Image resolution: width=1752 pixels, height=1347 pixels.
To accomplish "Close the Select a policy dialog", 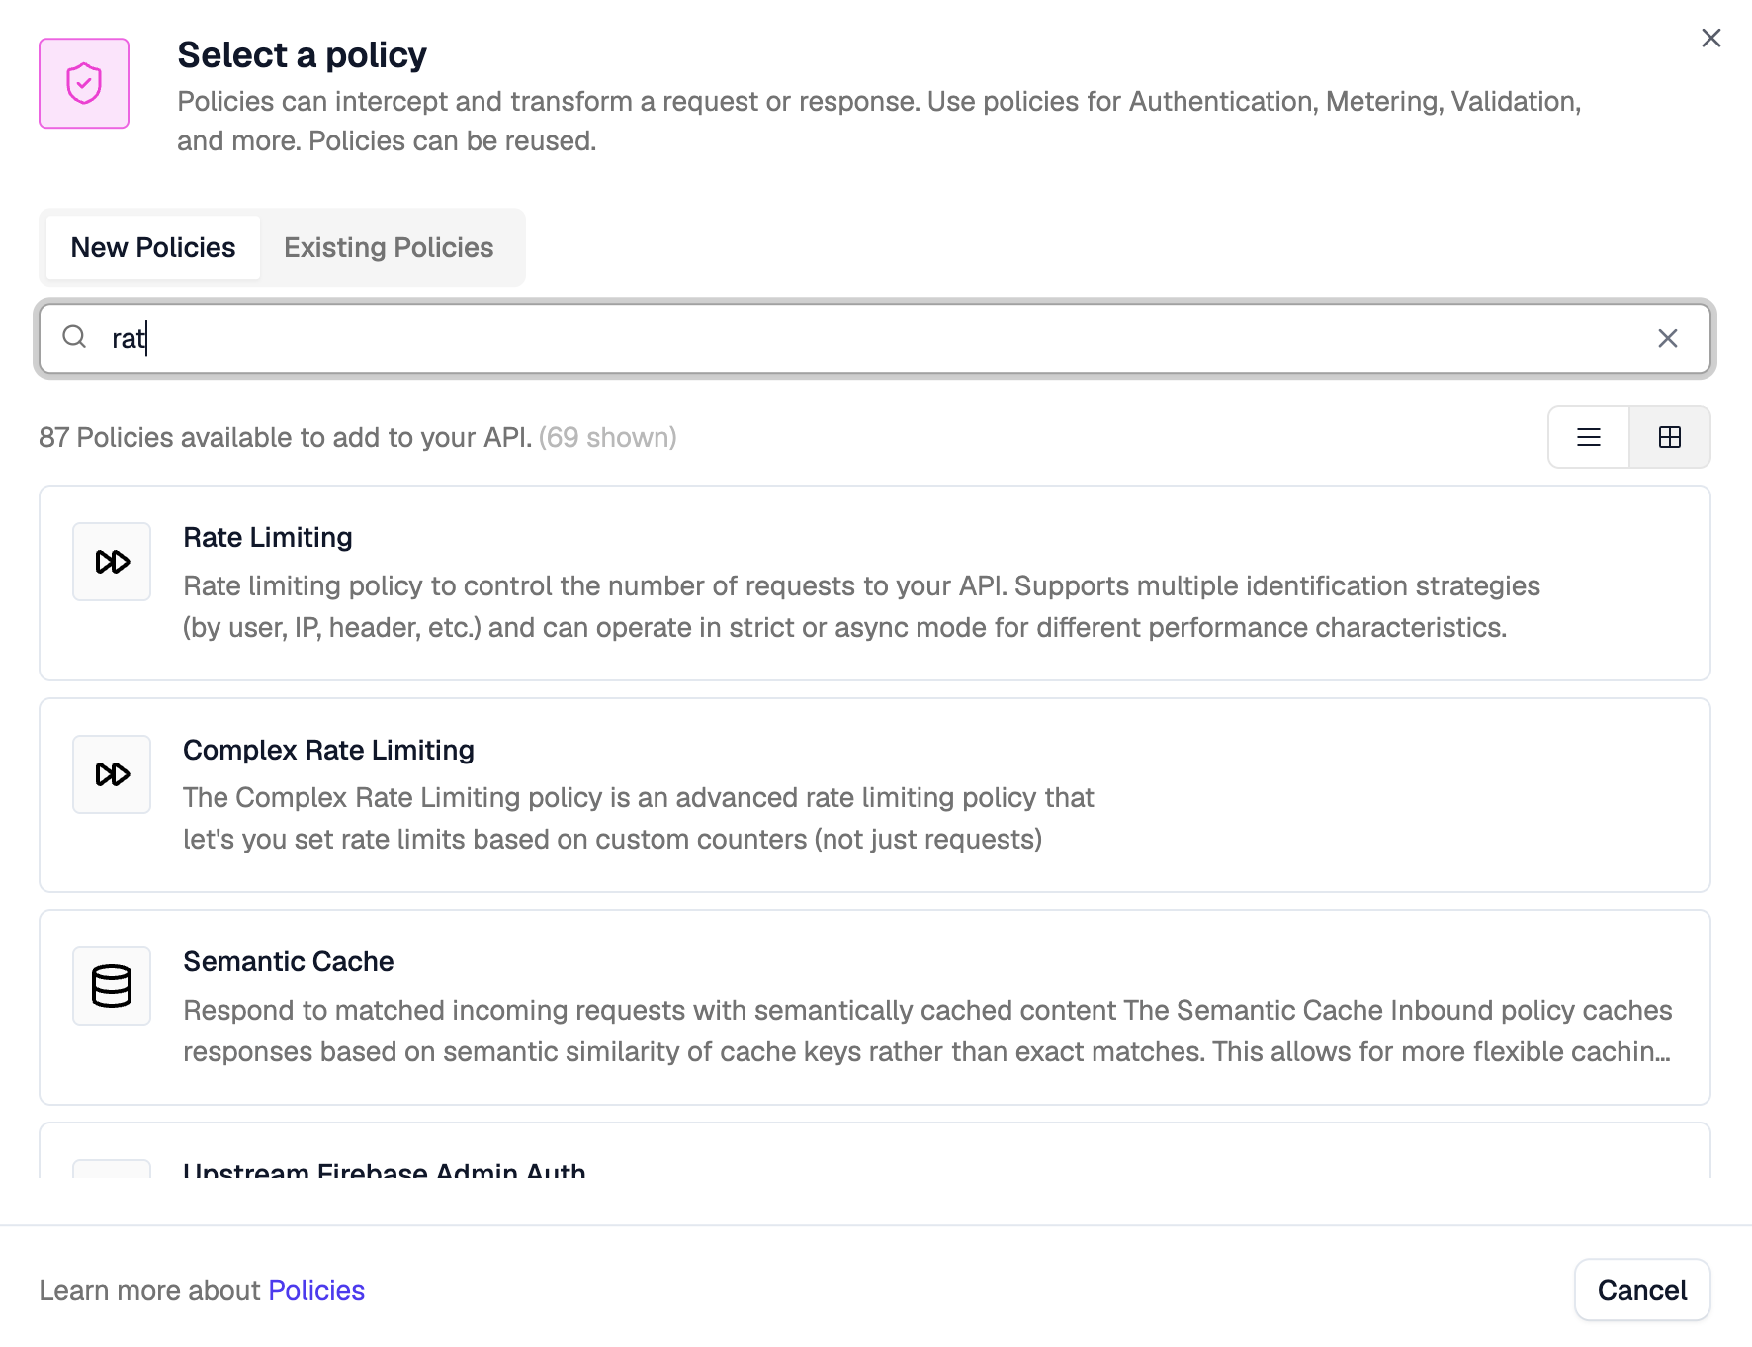I will (x=1711, y=38).
